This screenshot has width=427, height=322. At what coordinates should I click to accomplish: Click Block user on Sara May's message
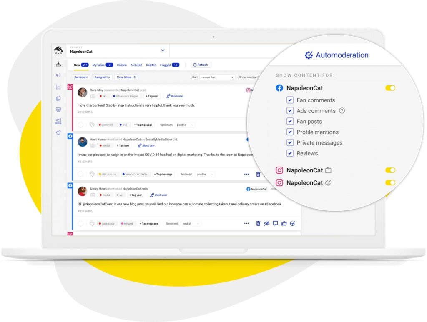[x=175, y=96]
